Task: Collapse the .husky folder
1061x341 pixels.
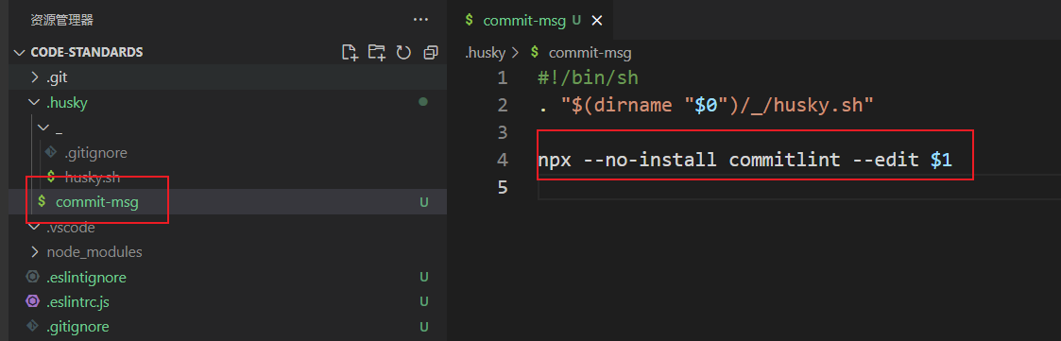Action: tap(228, 103)
